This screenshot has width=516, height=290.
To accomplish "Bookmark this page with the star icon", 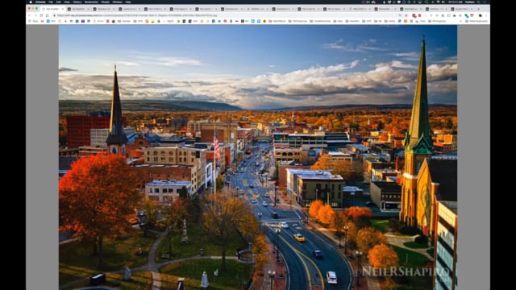I will (x=406, y=15).
